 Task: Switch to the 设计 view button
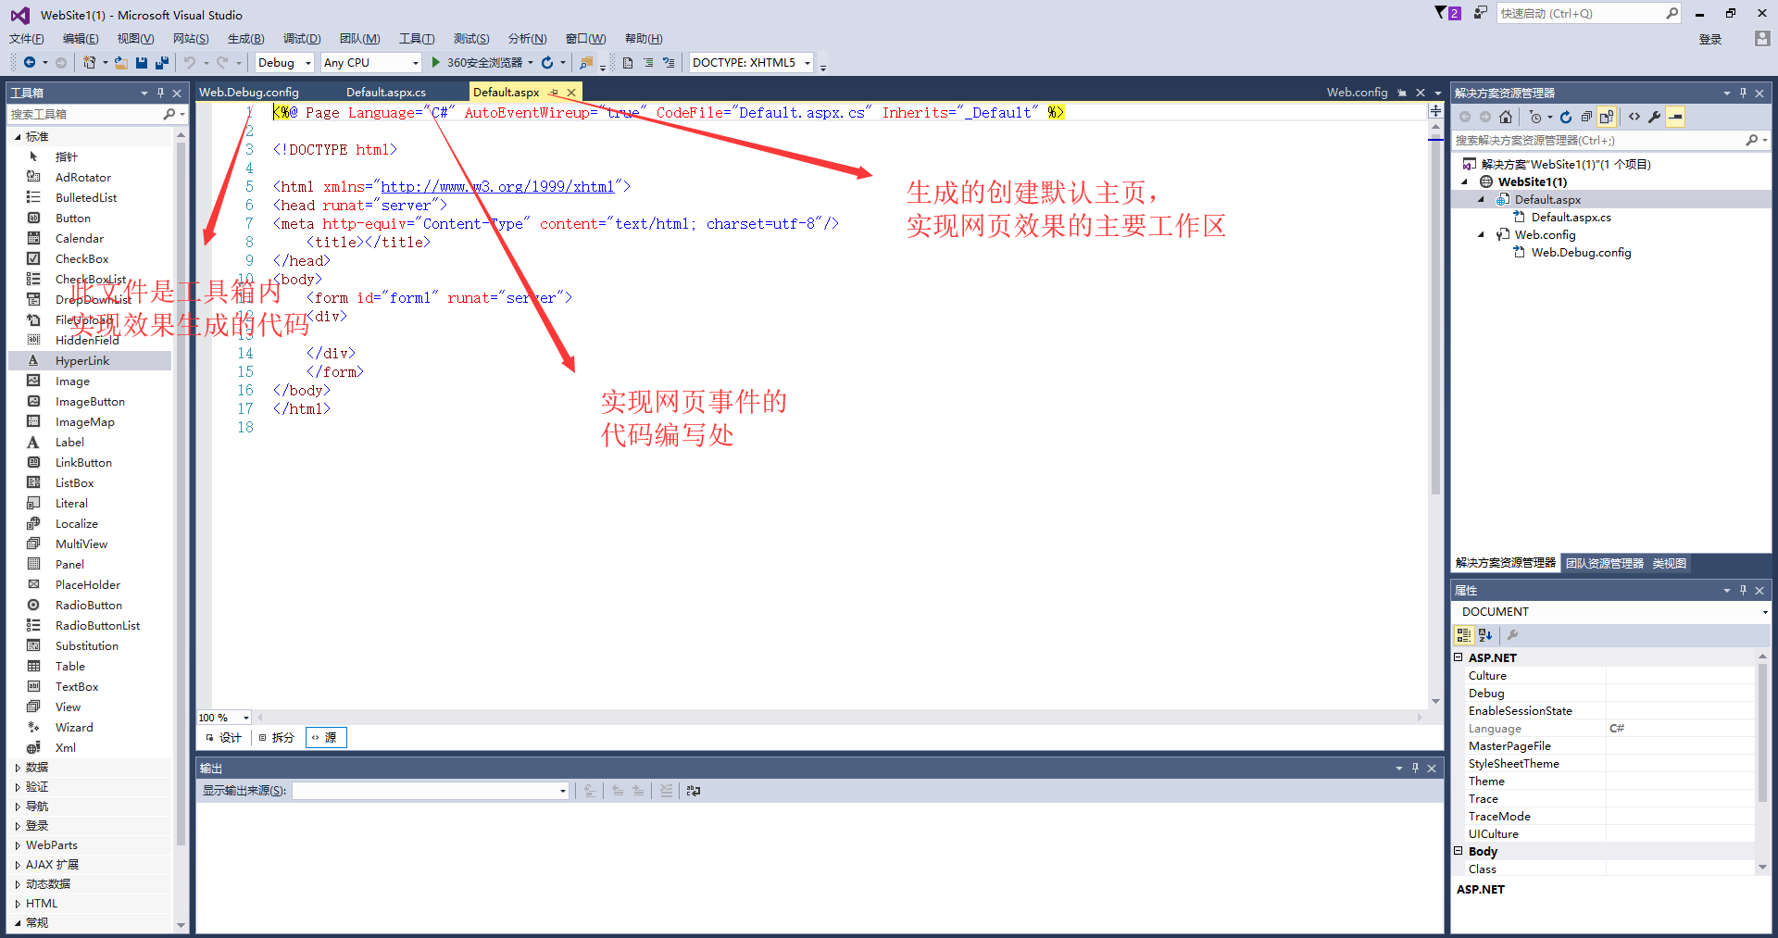(222, 737)
